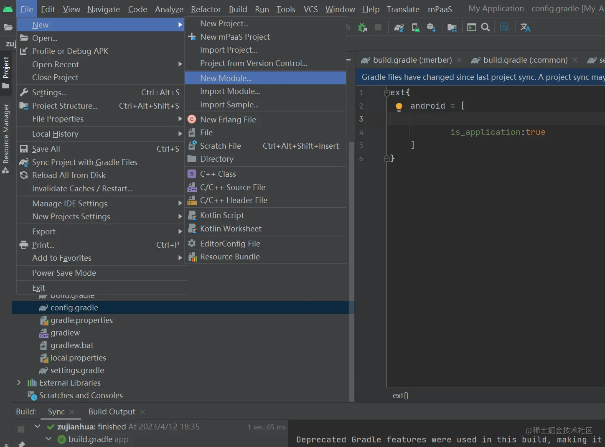Screen dimensions: 605x447
Task: Select Resource Bundle item
Action: tap(265, 257)
